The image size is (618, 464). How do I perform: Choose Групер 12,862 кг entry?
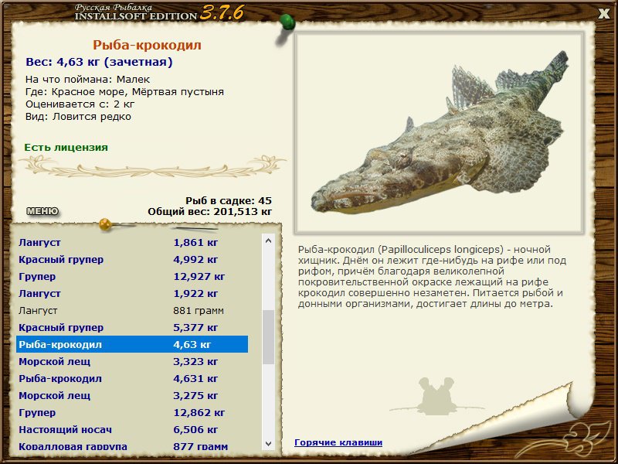(x=131, y=413)
